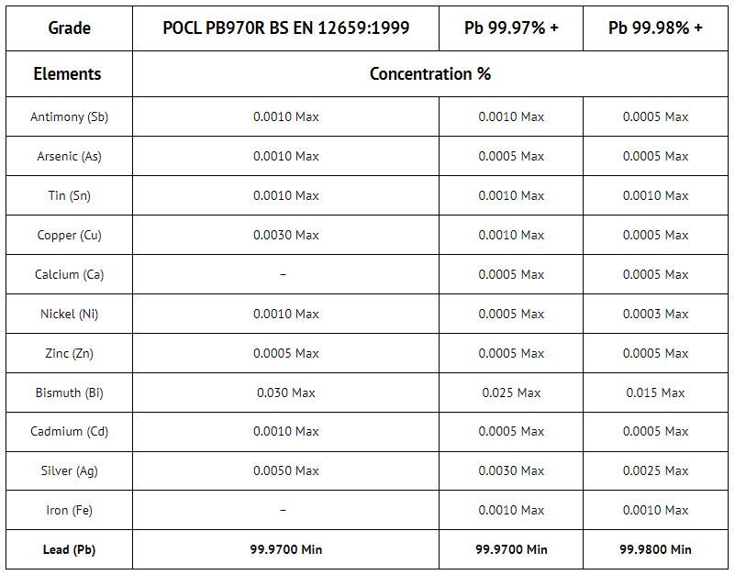735x575 pixels.
Task: Select the Bismuth (Bi) row label
Action: click(69, 393)
